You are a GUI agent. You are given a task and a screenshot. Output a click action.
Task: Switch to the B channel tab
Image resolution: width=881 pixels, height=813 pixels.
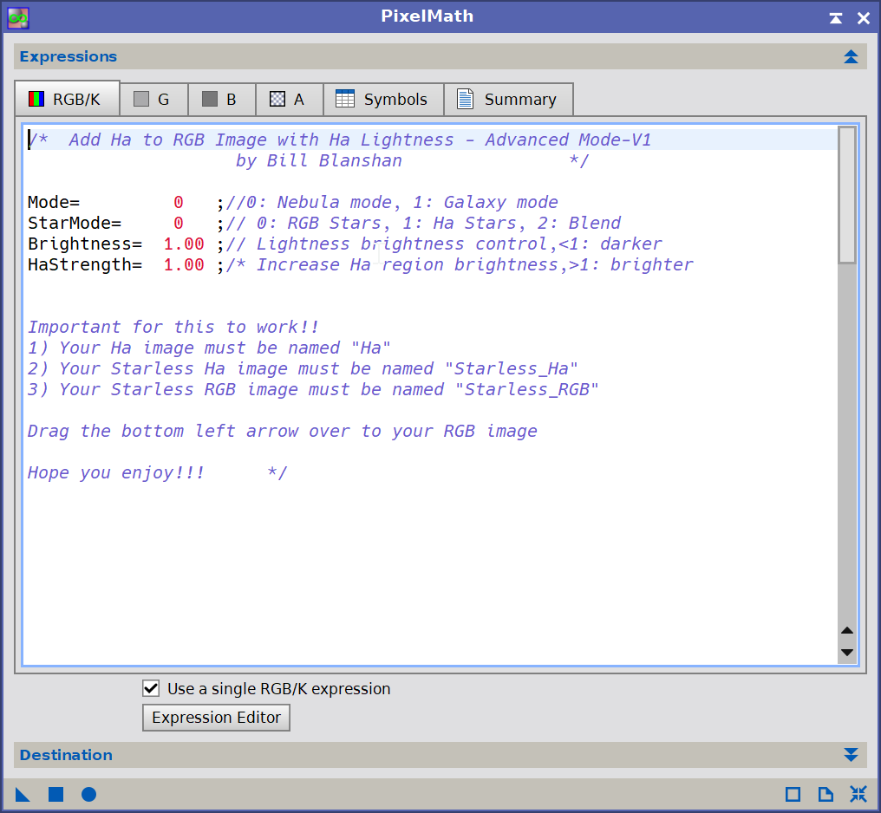coord(222,100)
